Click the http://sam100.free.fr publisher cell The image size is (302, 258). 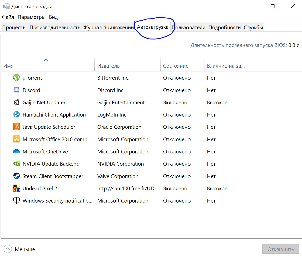[x=128, y=188]
